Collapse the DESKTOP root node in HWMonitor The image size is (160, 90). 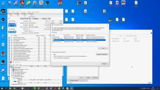(10, 68)
